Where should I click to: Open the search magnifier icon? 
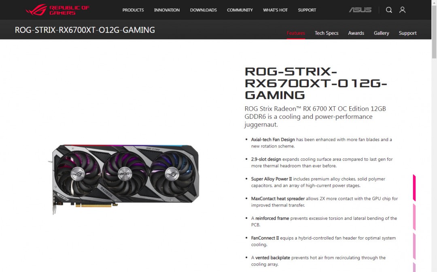389,10
